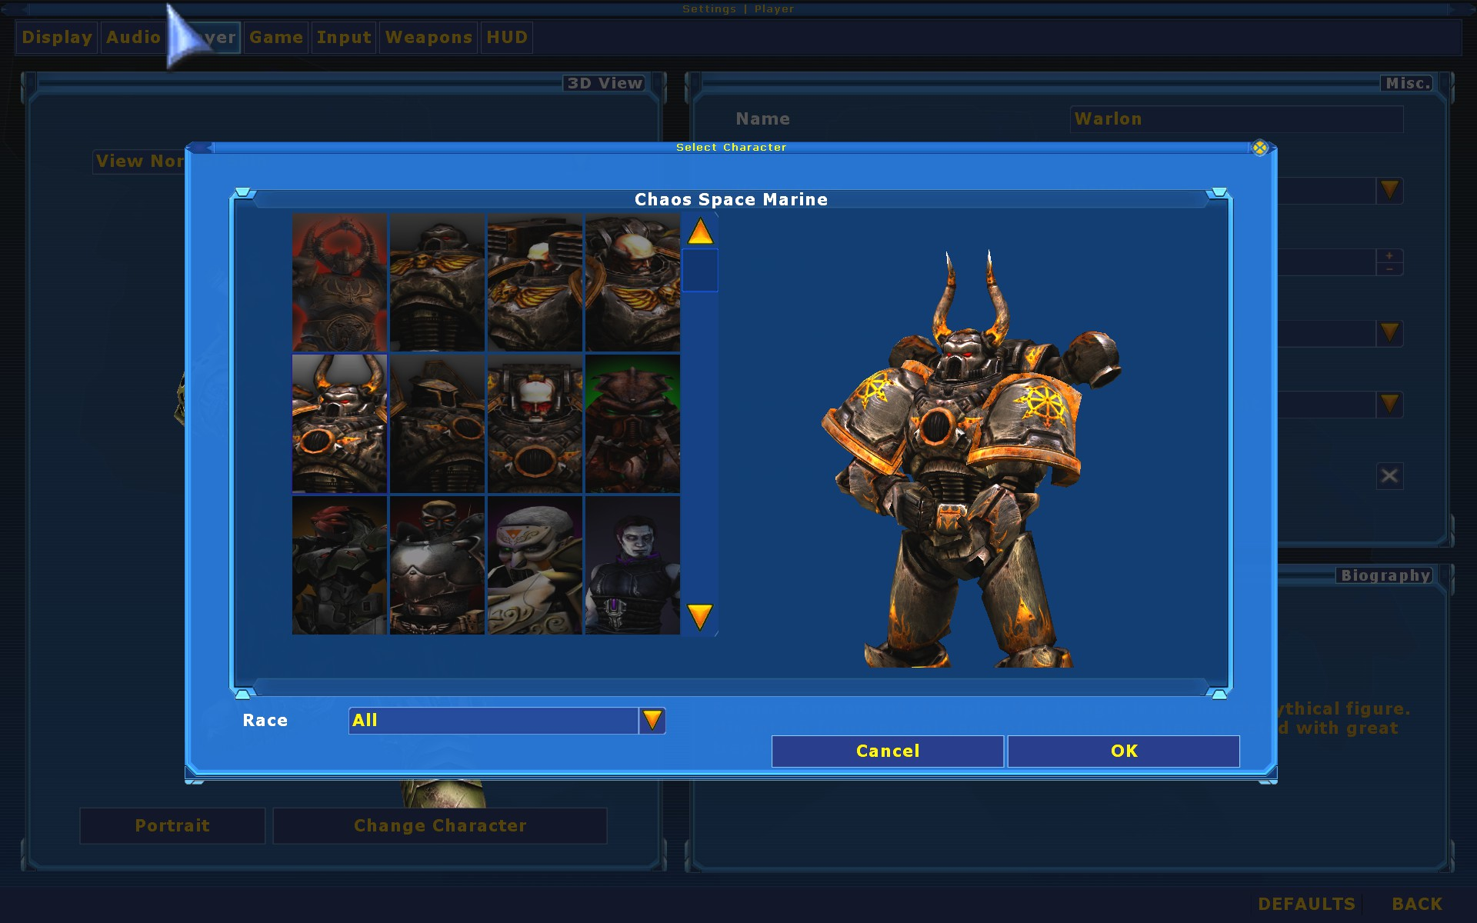
Task: Open the Change Character dialog
Action: [439, 825]
